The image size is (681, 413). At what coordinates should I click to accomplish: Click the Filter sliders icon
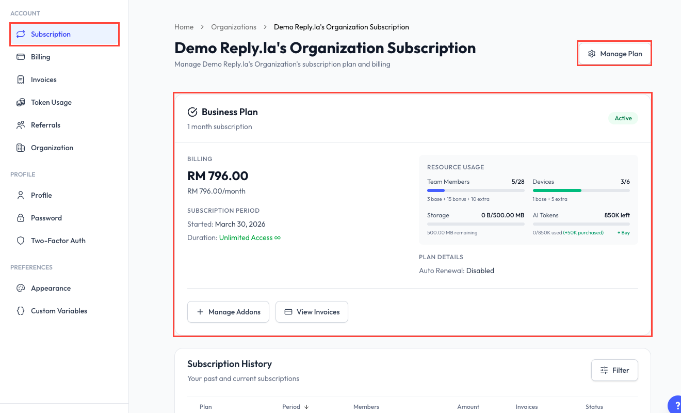pos(604,370)
